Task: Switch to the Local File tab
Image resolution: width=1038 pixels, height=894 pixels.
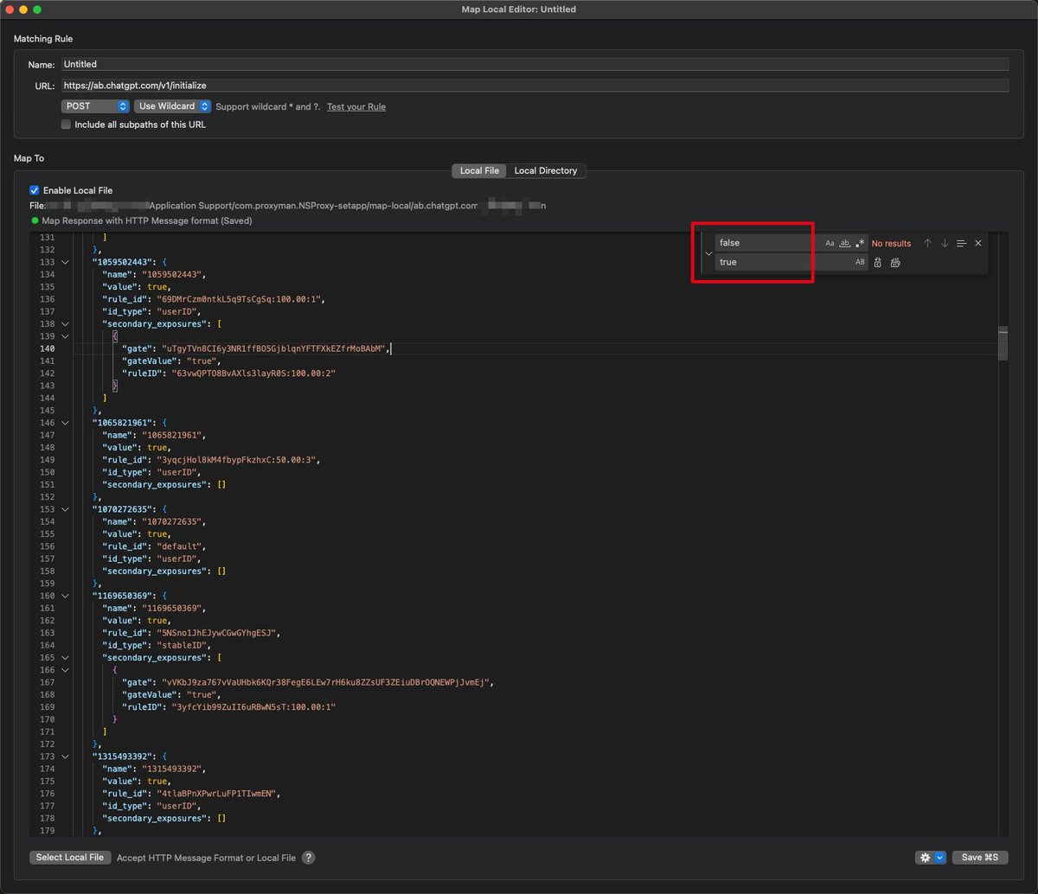Action: [x=479, y=171]
